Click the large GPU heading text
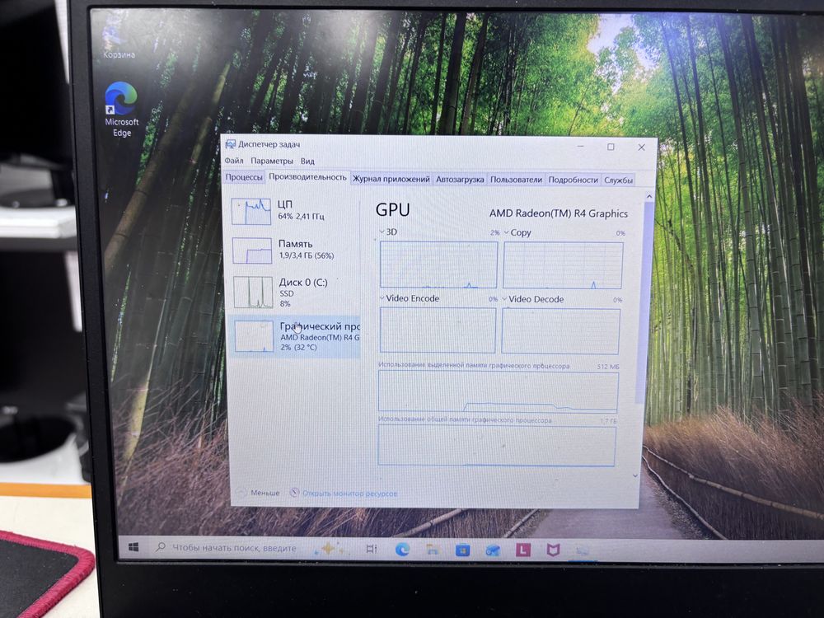Viewport: 824px width, 618px height. click(x=392, y=209)
